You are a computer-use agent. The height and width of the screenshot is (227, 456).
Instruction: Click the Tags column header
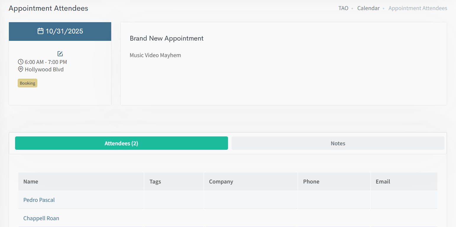click(155, 181)
